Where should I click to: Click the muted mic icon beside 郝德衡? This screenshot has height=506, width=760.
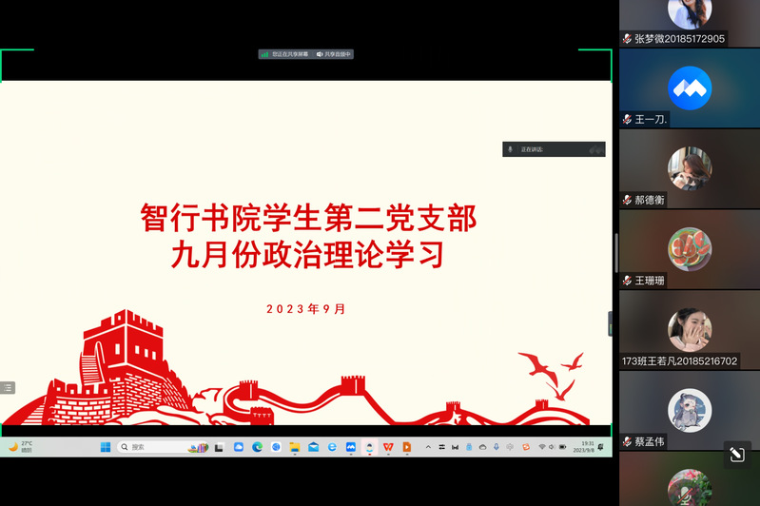628,201
